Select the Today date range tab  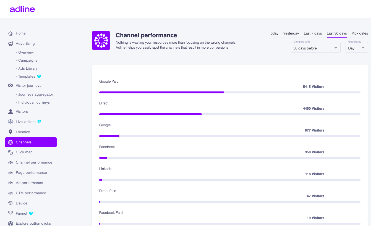[x=274, y=33]
